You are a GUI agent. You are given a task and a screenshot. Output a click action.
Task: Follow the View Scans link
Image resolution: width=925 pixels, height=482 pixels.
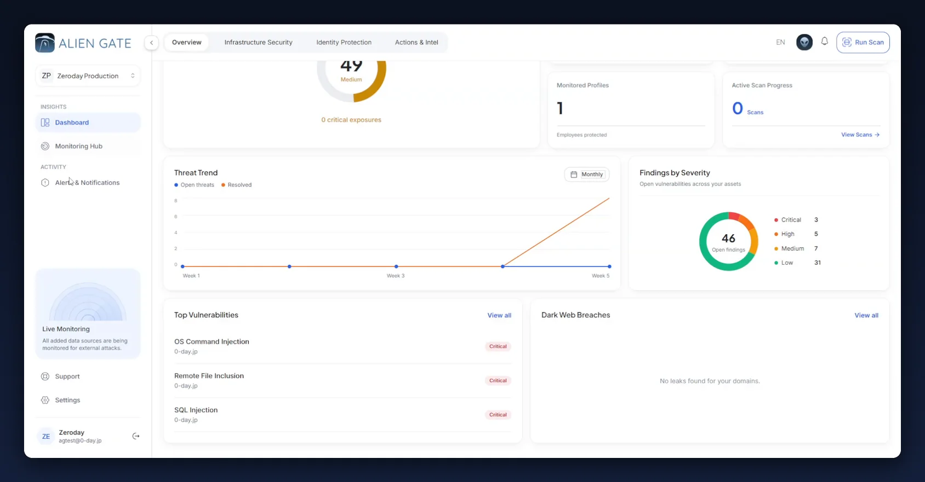coord(860,135)
